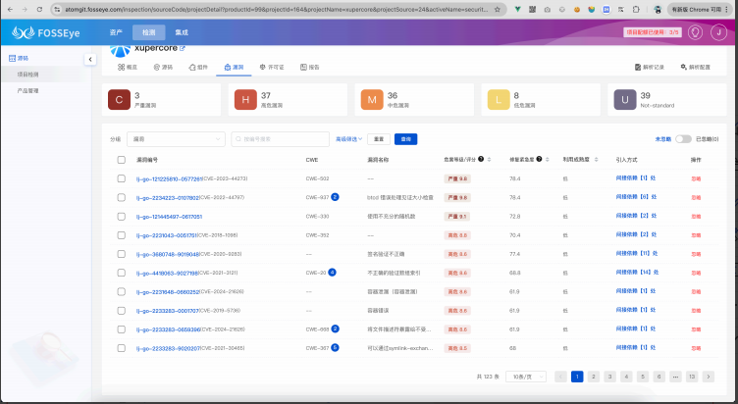Check the row checkbox for CVE-2019-5736
738x404 pixels.
(122, 311)
